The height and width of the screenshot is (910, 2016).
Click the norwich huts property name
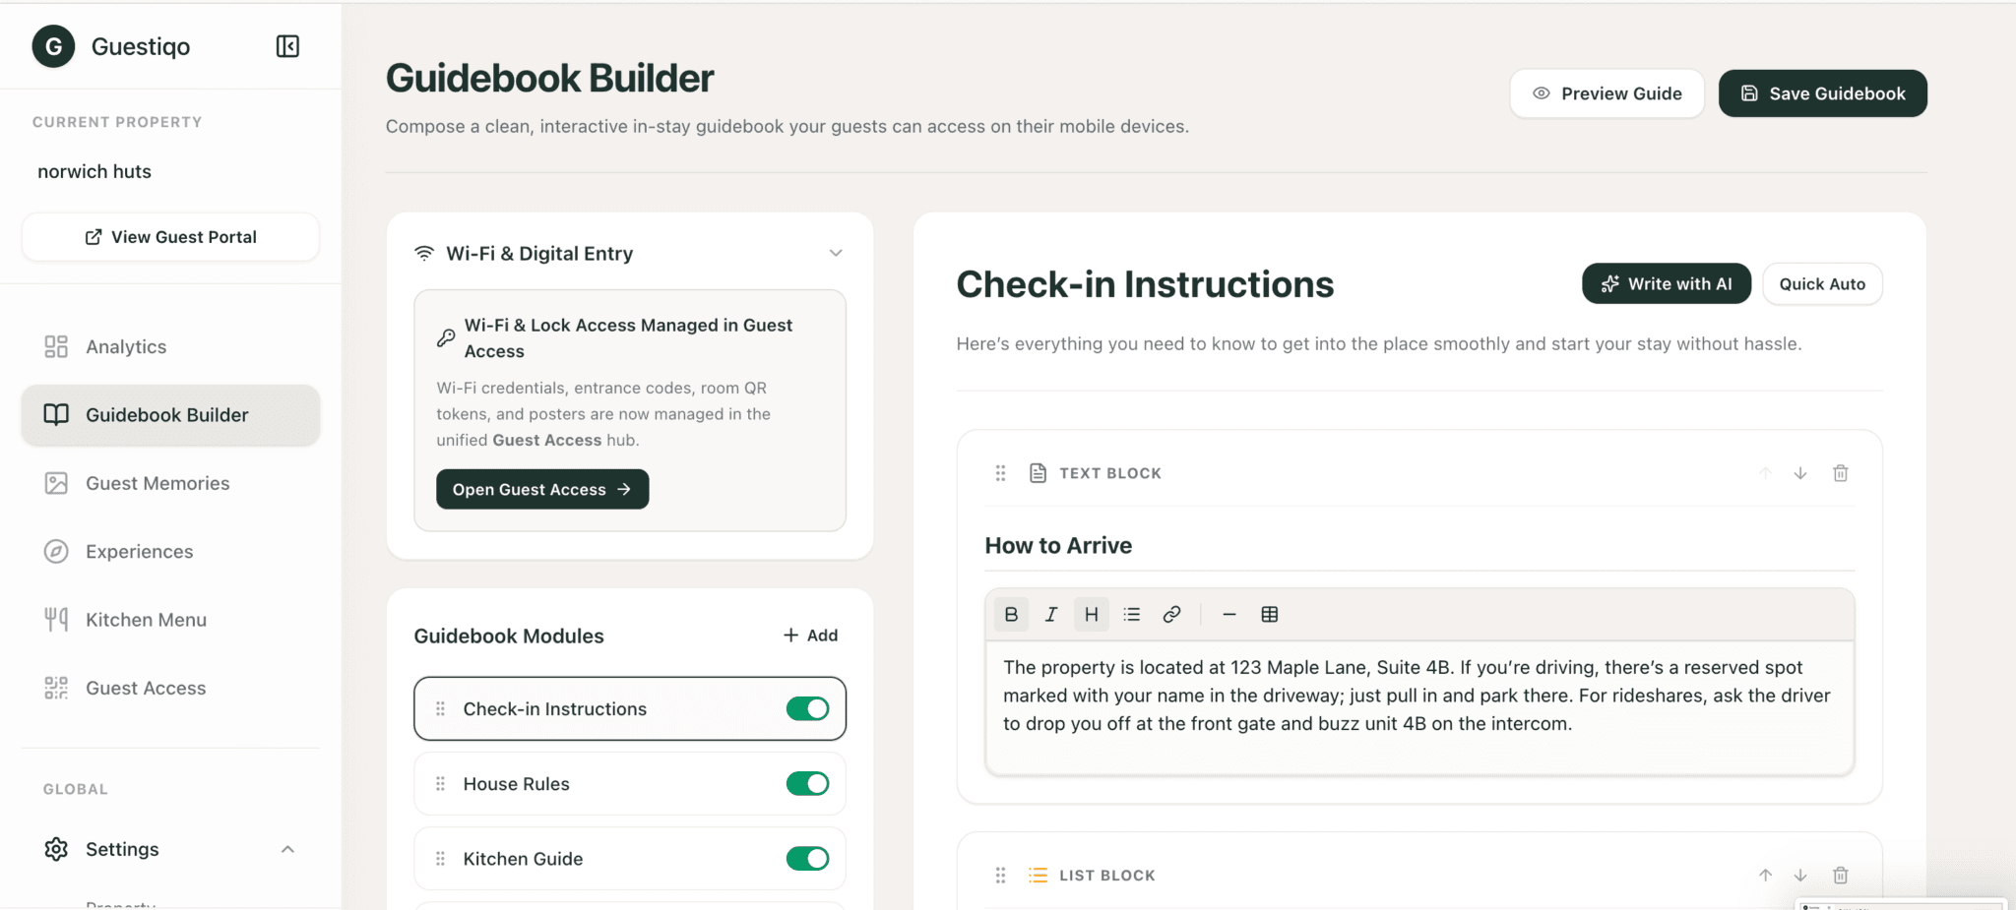pos(94,171)
